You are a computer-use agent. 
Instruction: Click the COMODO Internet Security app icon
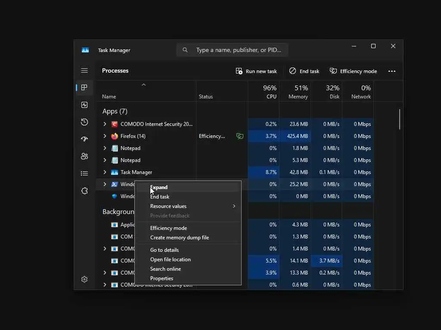115,124
